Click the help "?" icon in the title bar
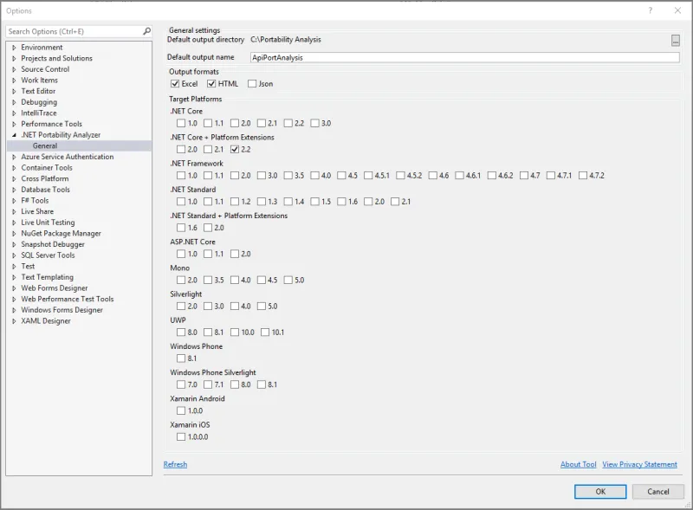Image resolution: width=693 pixels, height=510 pixels. (651, 10)
